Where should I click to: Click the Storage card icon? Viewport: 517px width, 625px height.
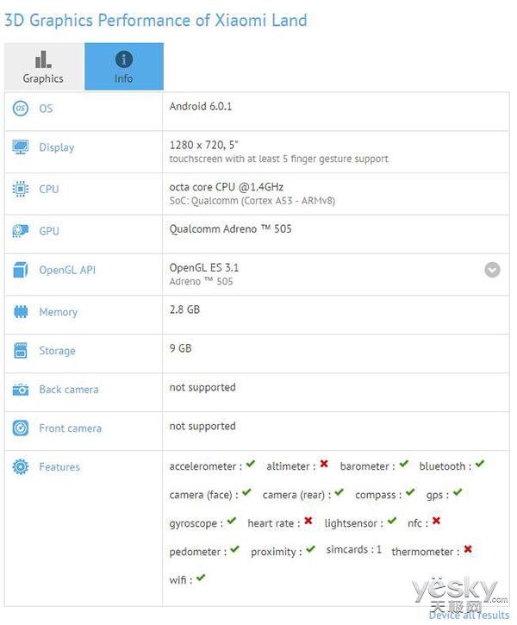pos(21,351)
